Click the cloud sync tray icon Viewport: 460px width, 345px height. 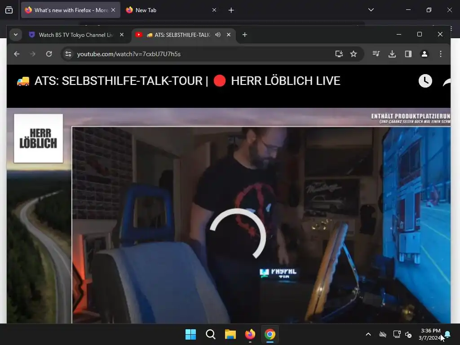(x=383, y=334)
